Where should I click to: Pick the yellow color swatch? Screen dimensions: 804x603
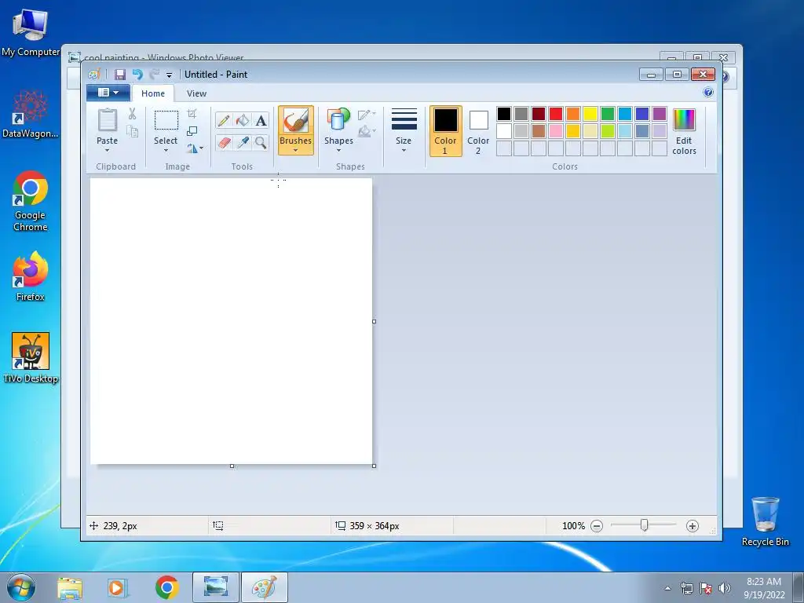(590, 113)
